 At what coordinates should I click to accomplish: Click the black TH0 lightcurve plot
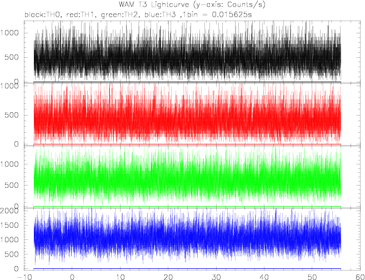pyautogui.click(x=187, y=52)
